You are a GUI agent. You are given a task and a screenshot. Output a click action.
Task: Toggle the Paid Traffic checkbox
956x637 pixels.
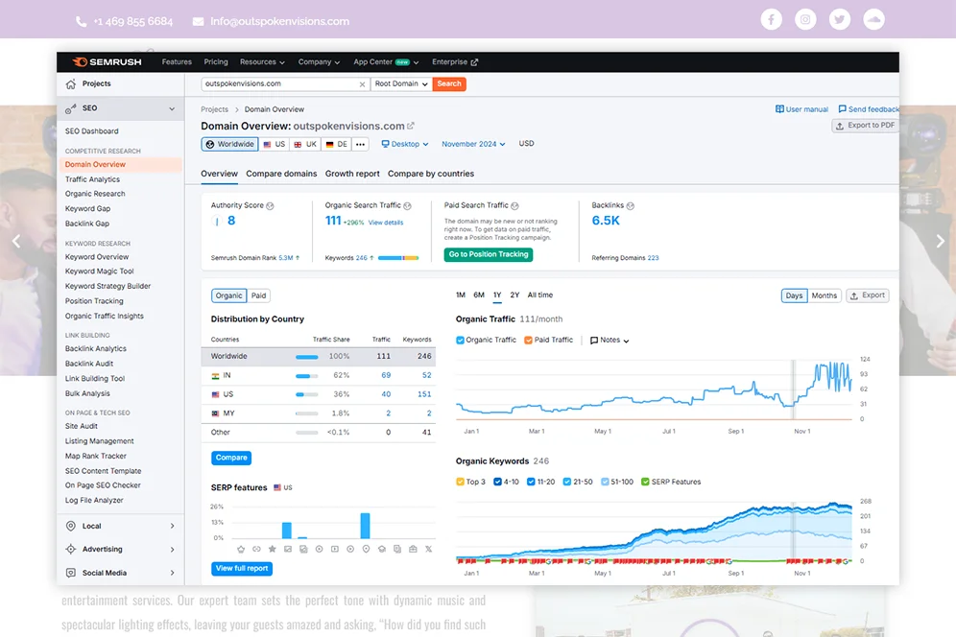528,341
